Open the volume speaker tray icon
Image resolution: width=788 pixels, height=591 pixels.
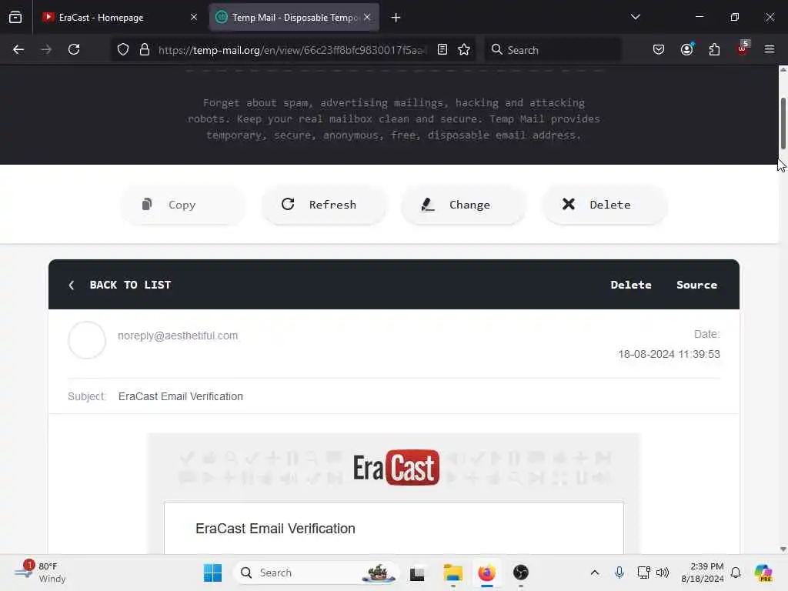pyautogui.click(x=663, y=573)
